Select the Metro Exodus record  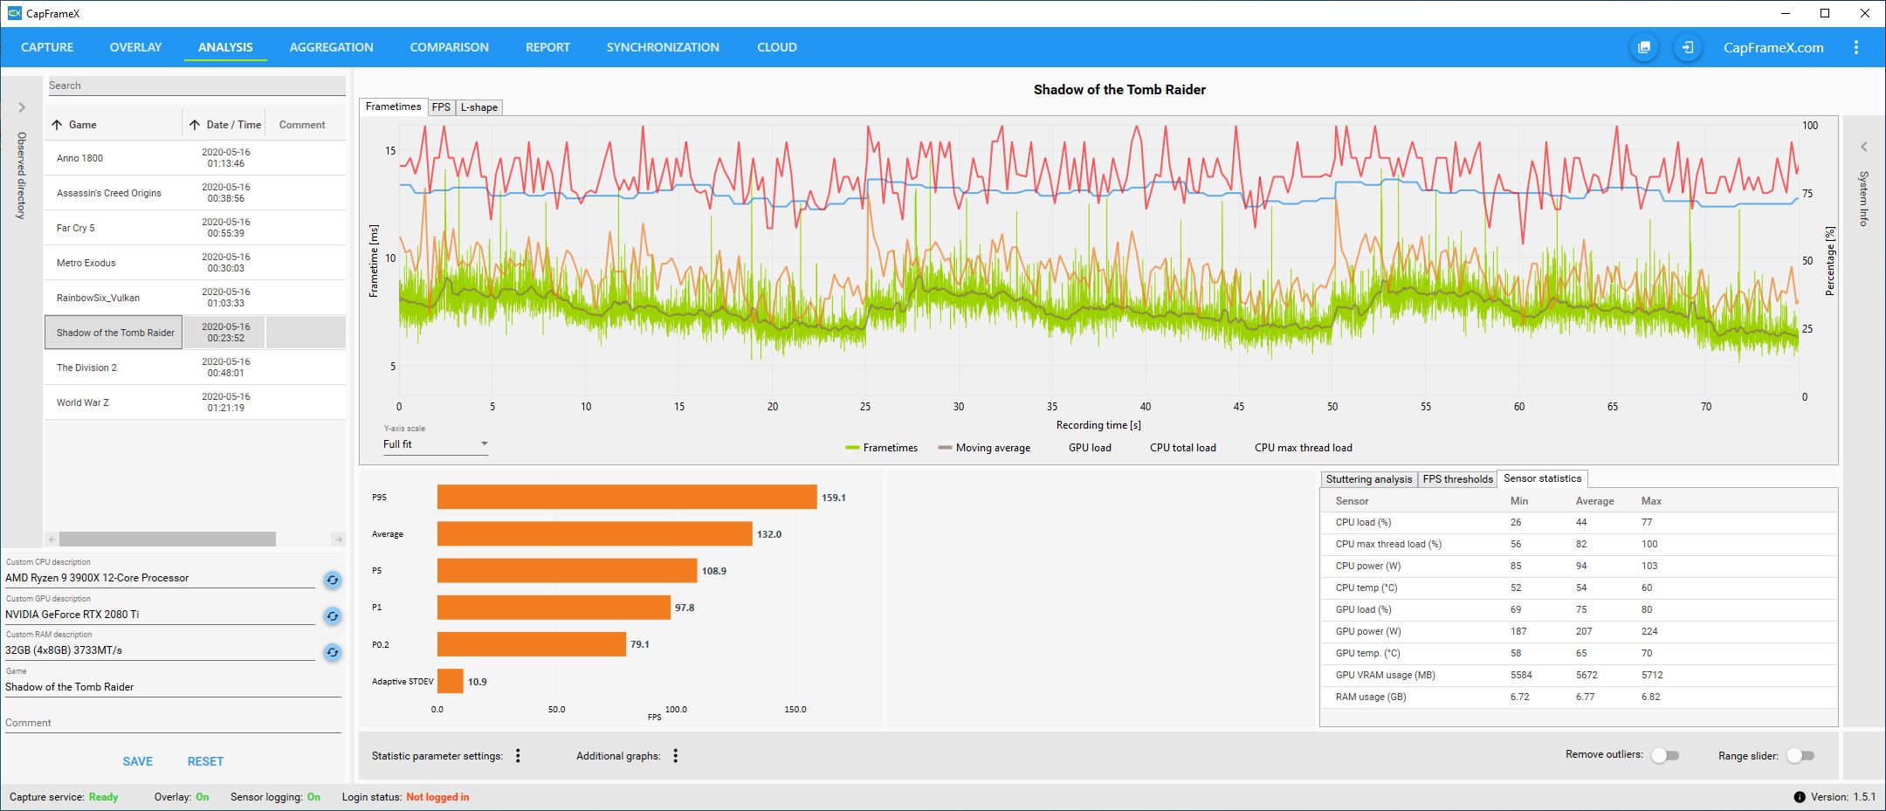pyautogui.click(x=196, y=263)
